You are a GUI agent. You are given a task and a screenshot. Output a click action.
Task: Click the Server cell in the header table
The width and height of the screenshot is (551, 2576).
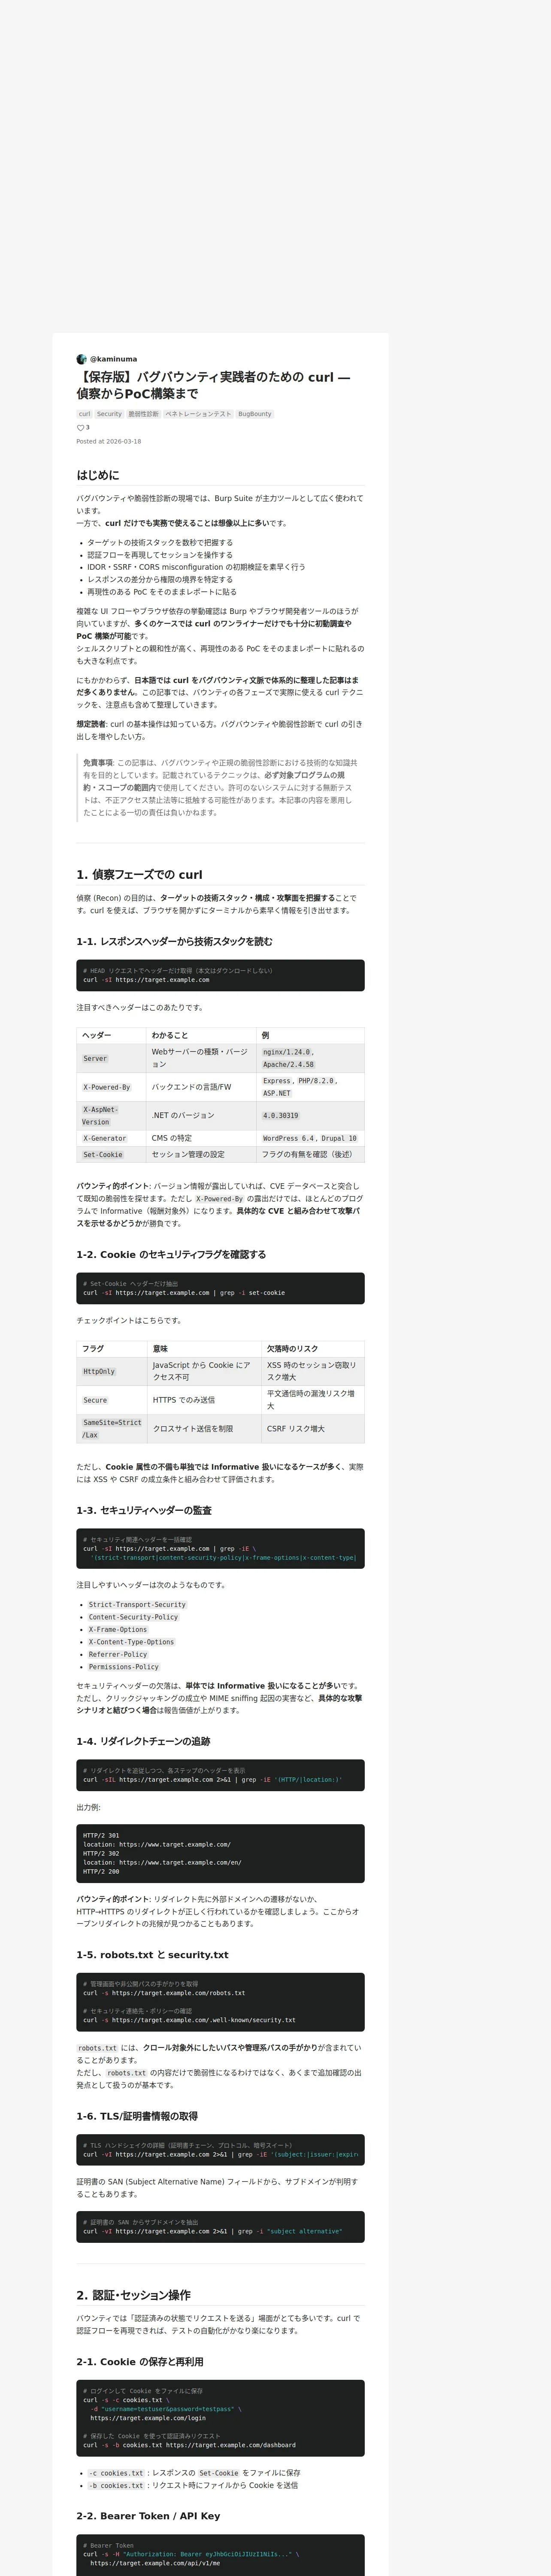(112, 1059)
